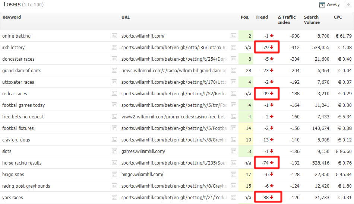Open the football fixtures keyword
This screenshot has height=204, width=354.
click(x=18, y=128)
